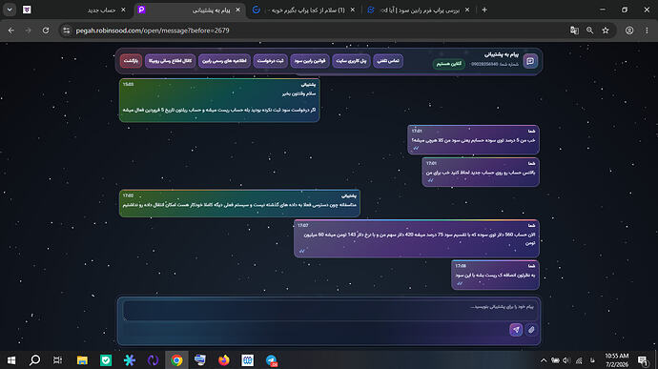Click the address bar URL

153,31
